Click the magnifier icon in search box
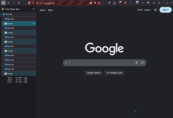 point(66,63)
